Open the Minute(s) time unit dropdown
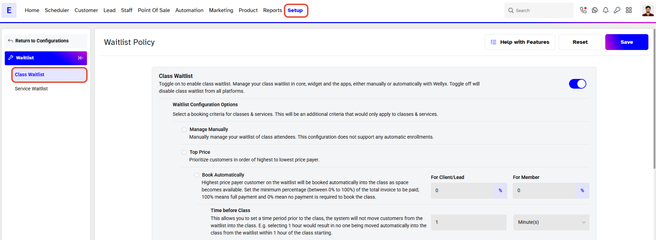 point(551,222)
